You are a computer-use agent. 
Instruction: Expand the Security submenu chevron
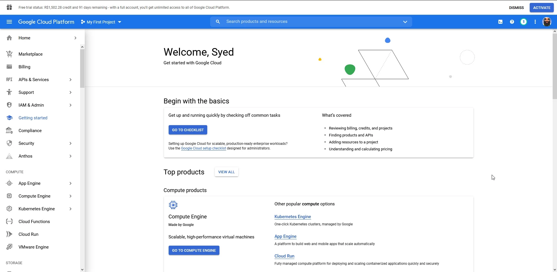pyautogui.click(x=71, y=143)
